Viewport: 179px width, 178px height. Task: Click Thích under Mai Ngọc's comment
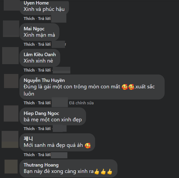tap(29, 44)
